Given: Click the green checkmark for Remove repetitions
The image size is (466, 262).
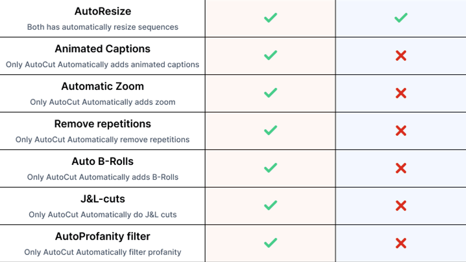Looking at the screenshot, I should 270,130.
